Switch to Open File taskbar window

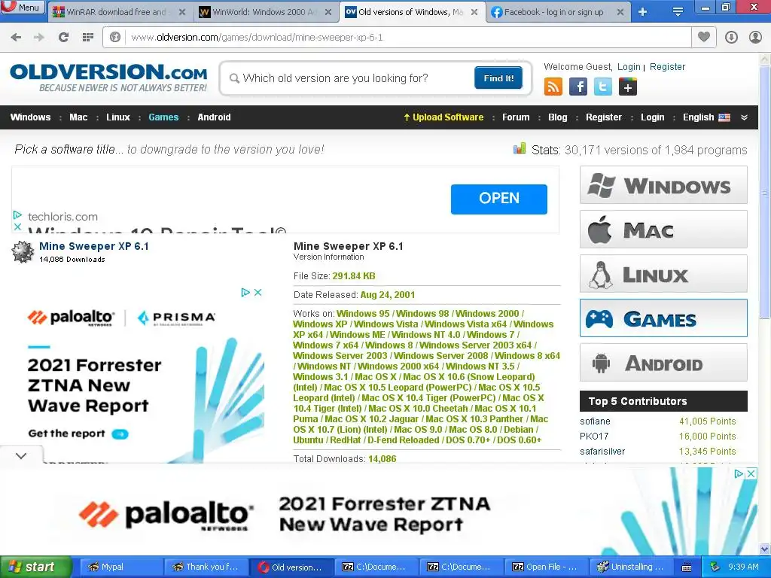(x=548, y=567)
